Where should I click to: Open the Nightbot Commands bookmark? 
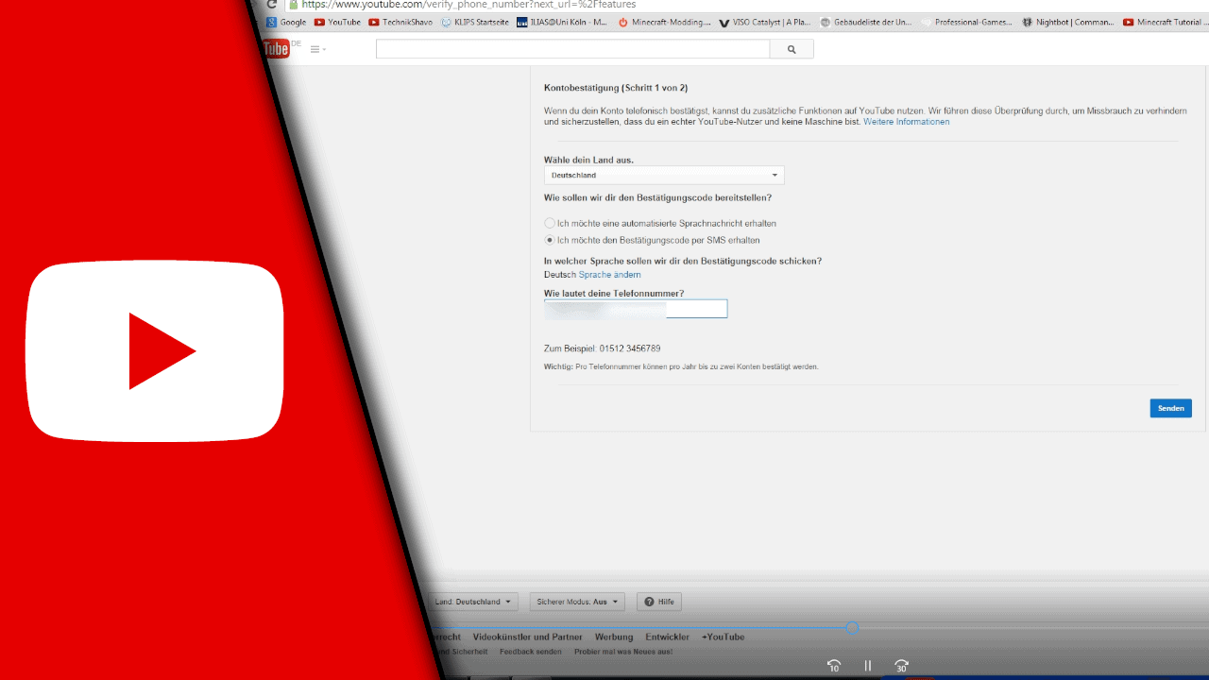[x=1068, y=22]
